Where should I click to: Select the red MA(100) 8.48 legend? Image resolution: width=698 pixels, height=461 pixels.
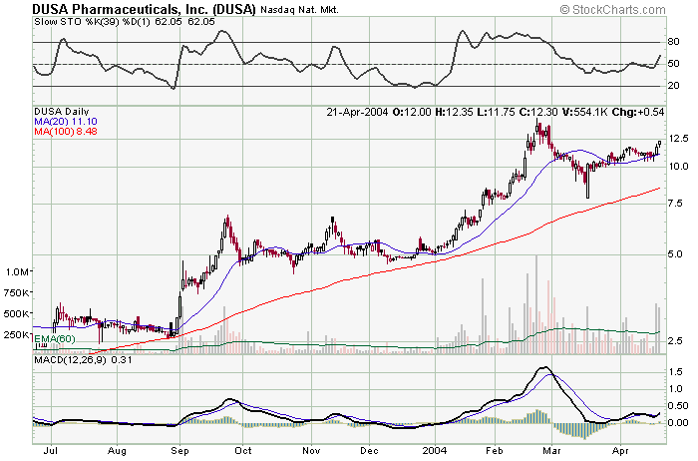[x=66, y=131]
